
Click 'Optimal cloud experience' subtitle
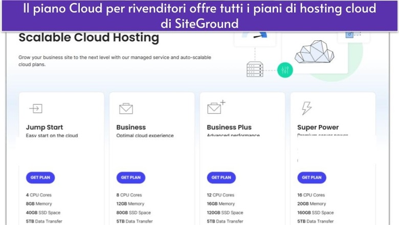click(145, 136)
